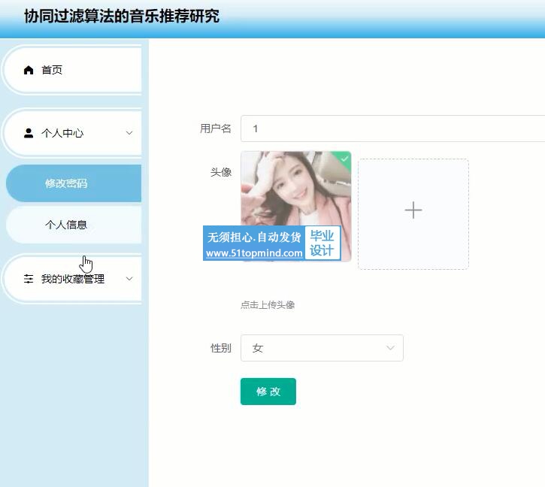Click the green 修改 button
The image size is (545, 487).
coord(268,392)
